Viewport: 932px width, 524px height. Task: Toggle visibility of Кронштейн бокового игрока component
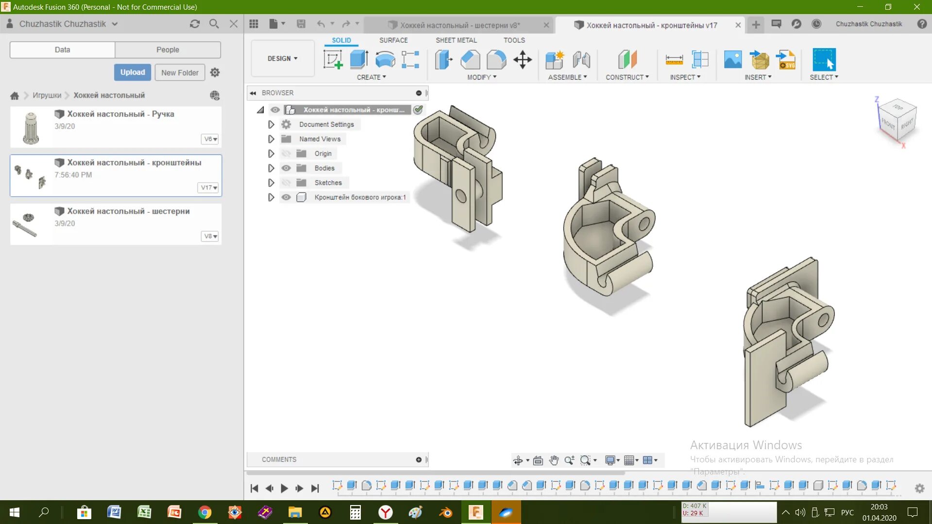286,197
